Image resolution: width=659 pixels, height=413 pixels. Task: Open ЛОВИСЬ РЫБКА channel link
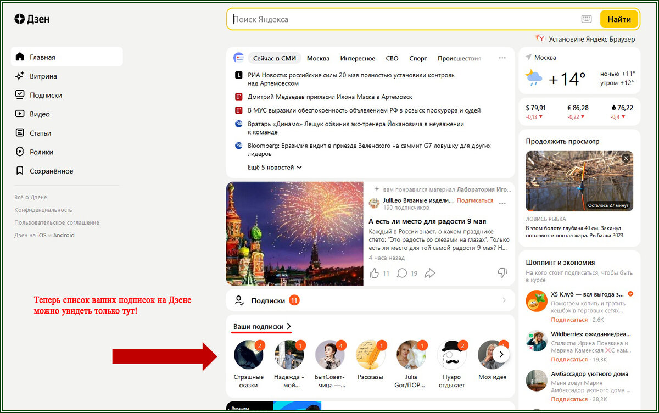[546, 219]
